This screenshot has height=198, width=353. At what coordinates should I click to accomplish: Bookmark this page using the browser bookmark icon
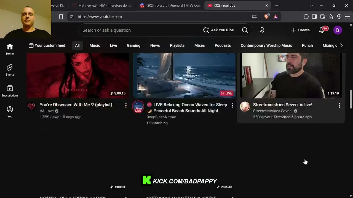[61, 16]
